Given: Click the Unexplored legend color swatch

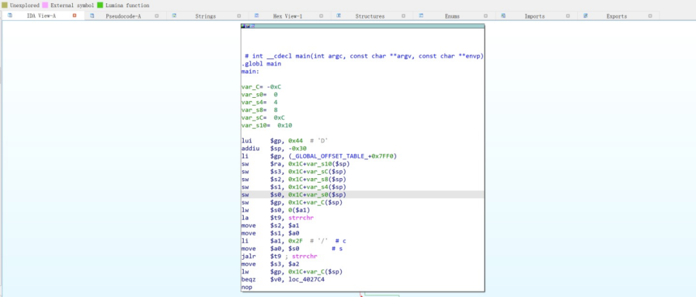Looking at the screenshot, I should pyautogui.click(x=5, y=5).
